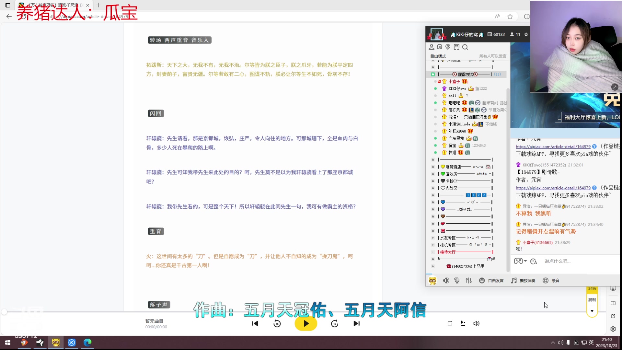Open the chat message icon at panel top

click(440, 47)
